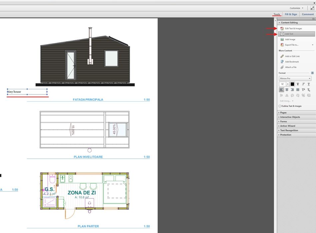Open the font size dropdown arrow
Screen dimensions: 316x233
tap(288, 84)
